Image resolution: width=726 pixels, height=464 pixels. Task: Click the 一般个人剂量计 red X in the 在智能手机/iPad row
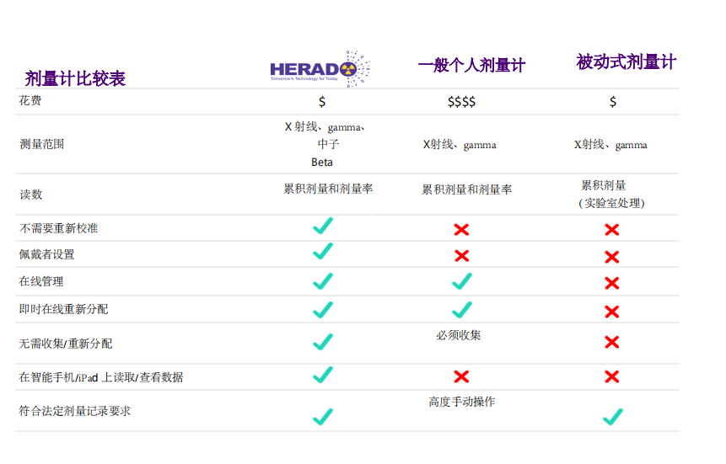pyautogui.click(x=461, y=376)
